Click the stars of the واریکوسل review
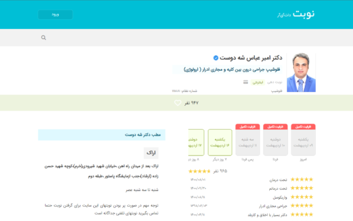The height and width of the screenshot is (221, 353). [x=302, y=197]
